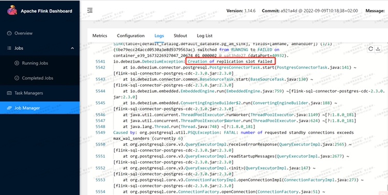The width and height of the screenshot is (388, 195).
Task: Open the Log List tab
Action: (205, 36)
